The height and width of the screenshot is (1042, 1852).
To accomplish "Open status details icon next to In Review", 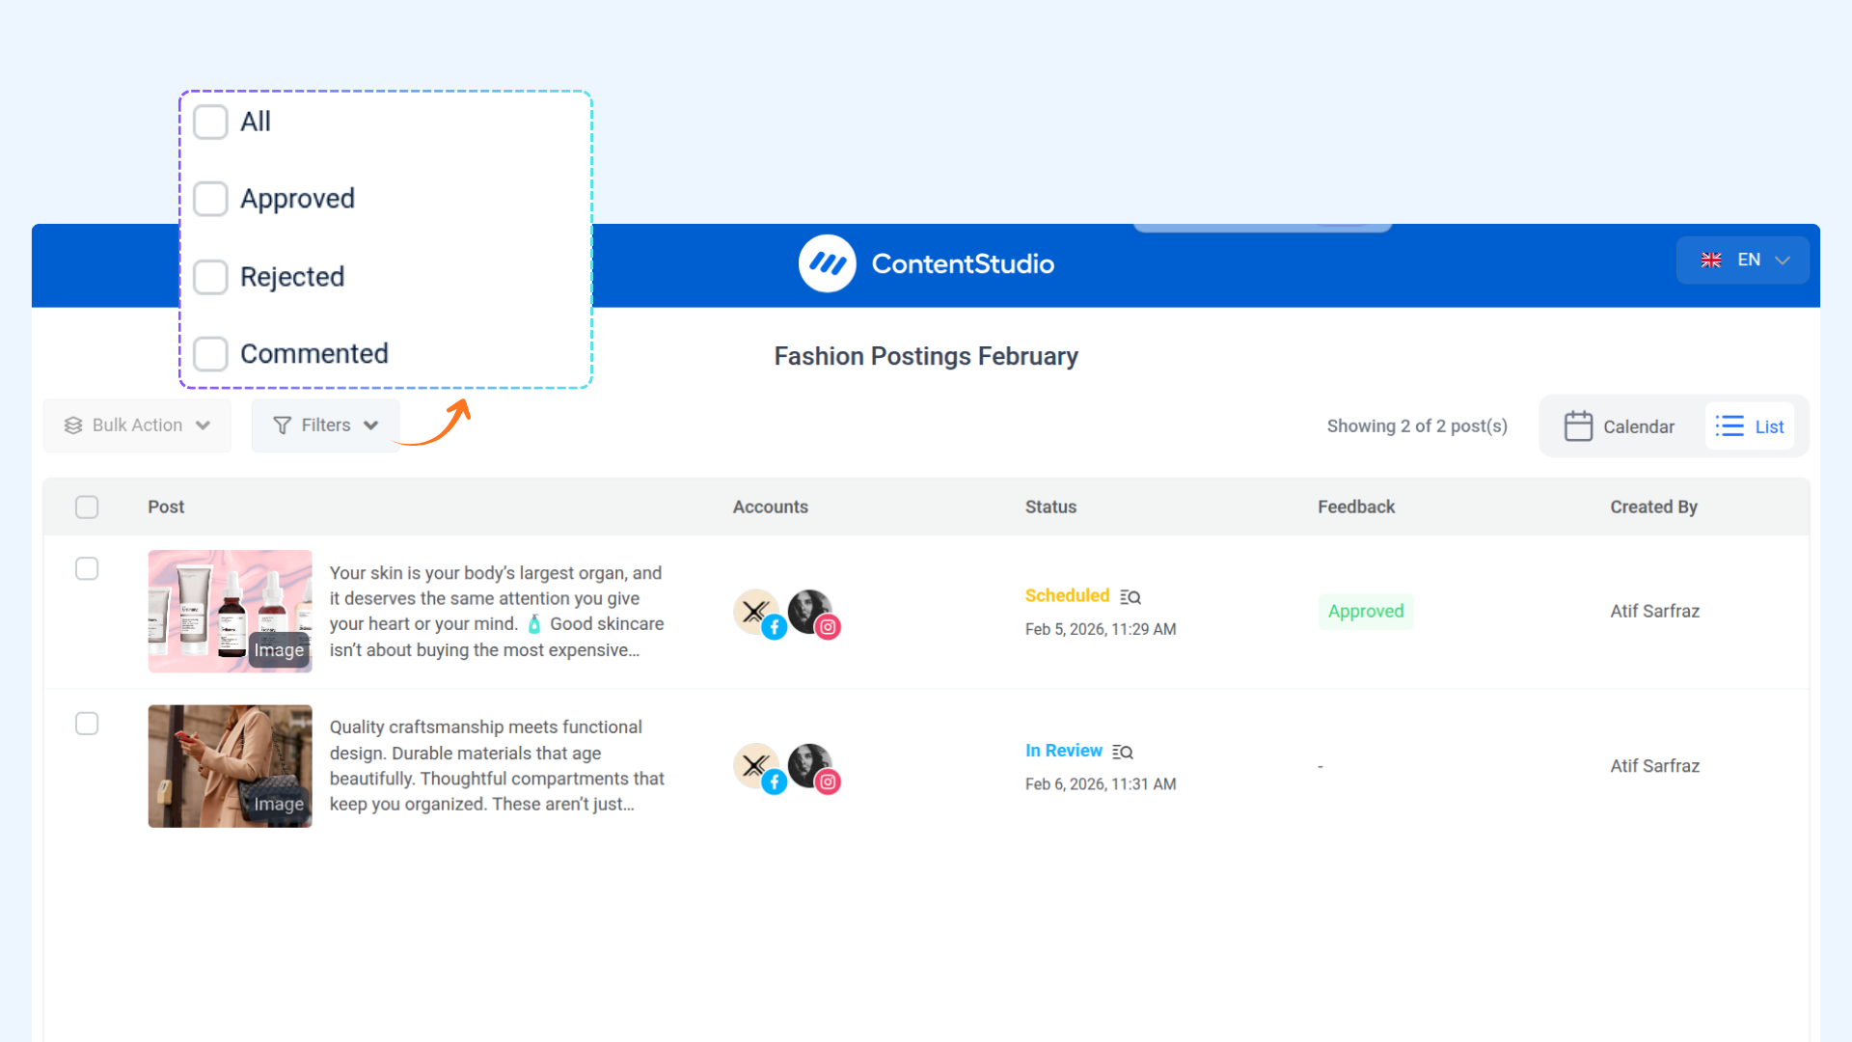I will pyautogui.click(x=1123, y=752).
